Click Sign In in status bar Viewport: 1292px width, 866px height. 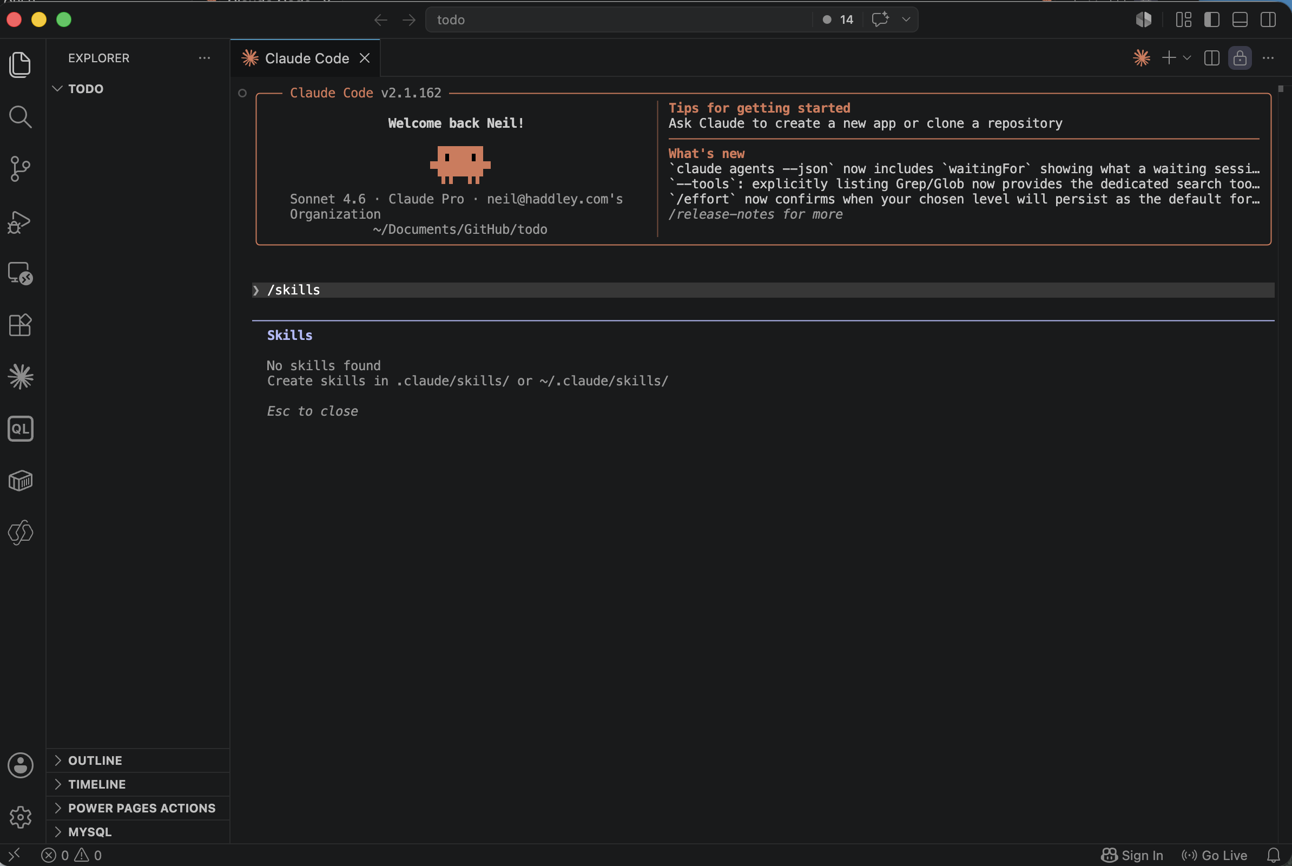point(1131,855)
